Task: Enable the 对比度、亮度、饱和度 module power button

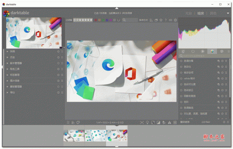Action: coord(181,114)
